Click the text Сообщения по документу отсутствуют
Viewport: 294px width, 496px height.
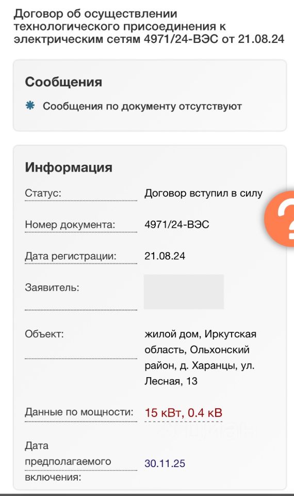click(142, 106)
